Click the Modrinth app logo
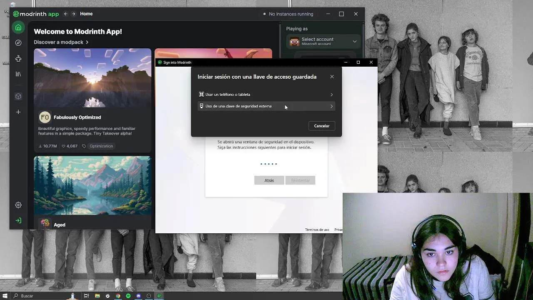The width and height of the screenshot is (533, 300). [36, 14]
